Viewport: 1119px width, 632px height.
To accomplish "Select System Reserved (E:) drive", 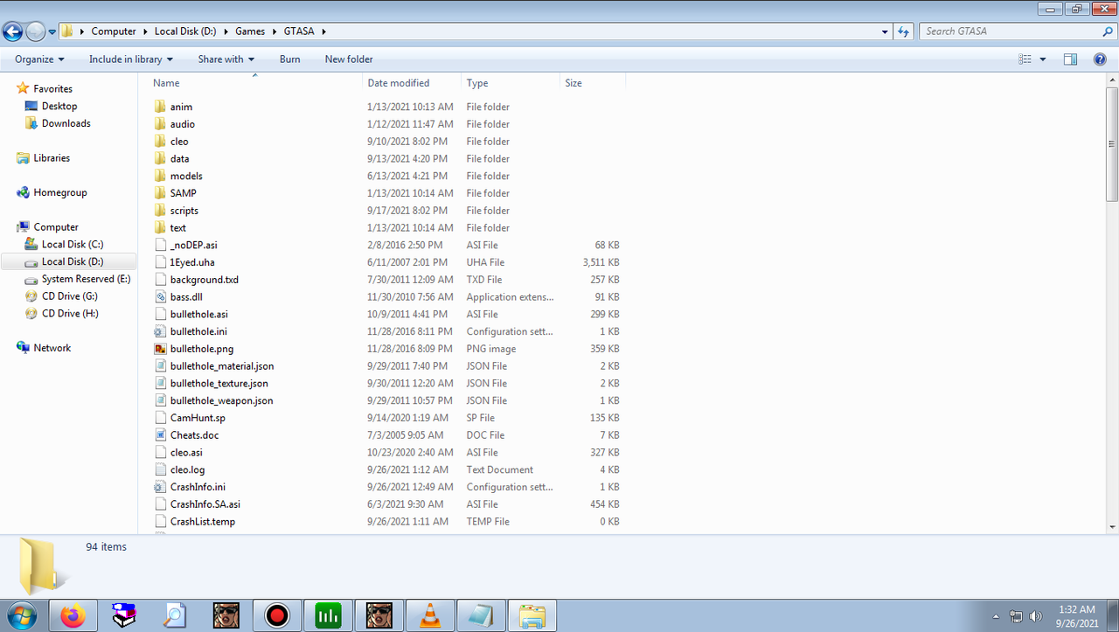I will (x=87, y=280).
